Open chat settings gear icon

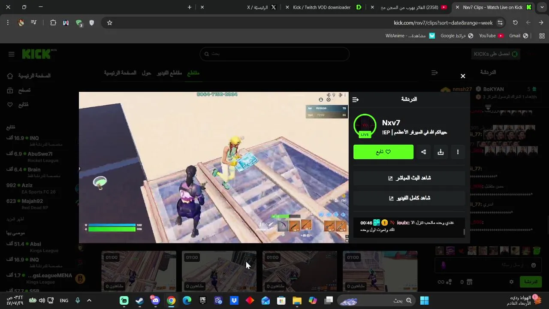click(x=511, y=282)
